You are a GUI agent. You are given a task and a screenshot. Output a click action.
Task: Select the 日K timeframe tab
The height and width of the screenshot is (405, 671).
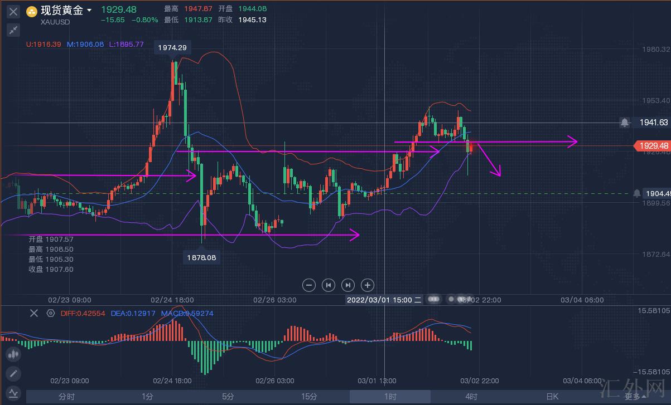pos(552,397)
